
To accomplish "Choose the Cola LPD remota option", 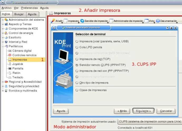I will click(x=77, y=47).
